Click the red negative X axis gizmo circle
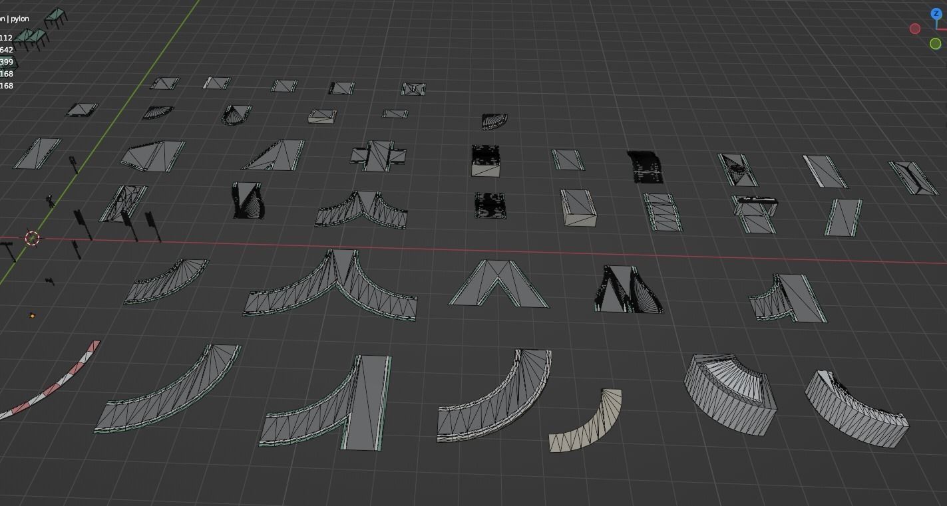This screenshot has height=506, width=947. tap(915, 29)
